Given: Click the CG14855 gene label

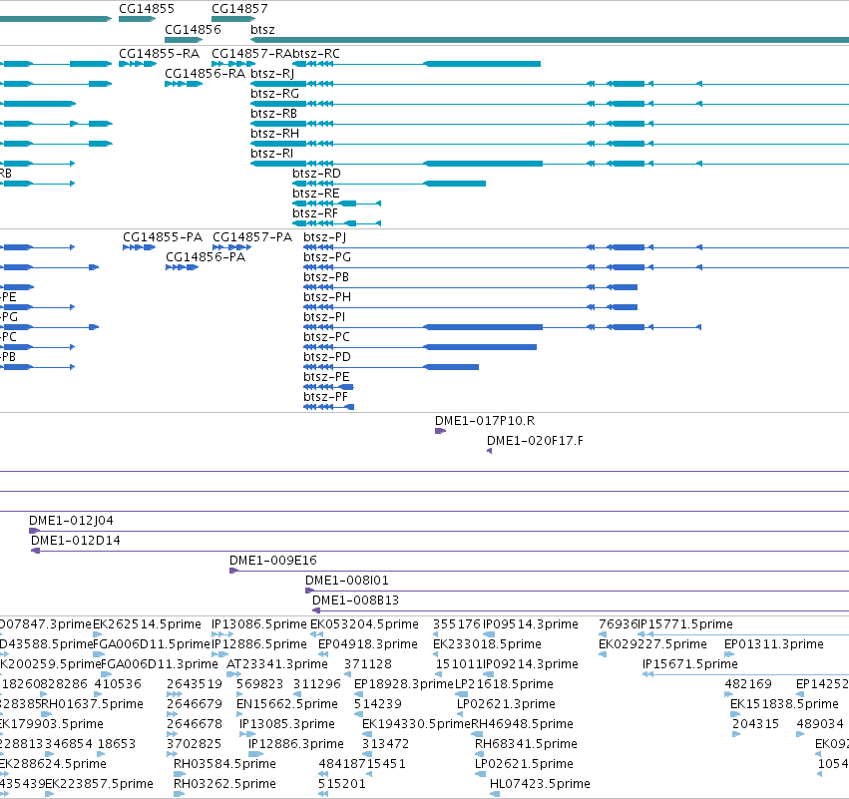Looking at the screenshot, I should (147, 9).
